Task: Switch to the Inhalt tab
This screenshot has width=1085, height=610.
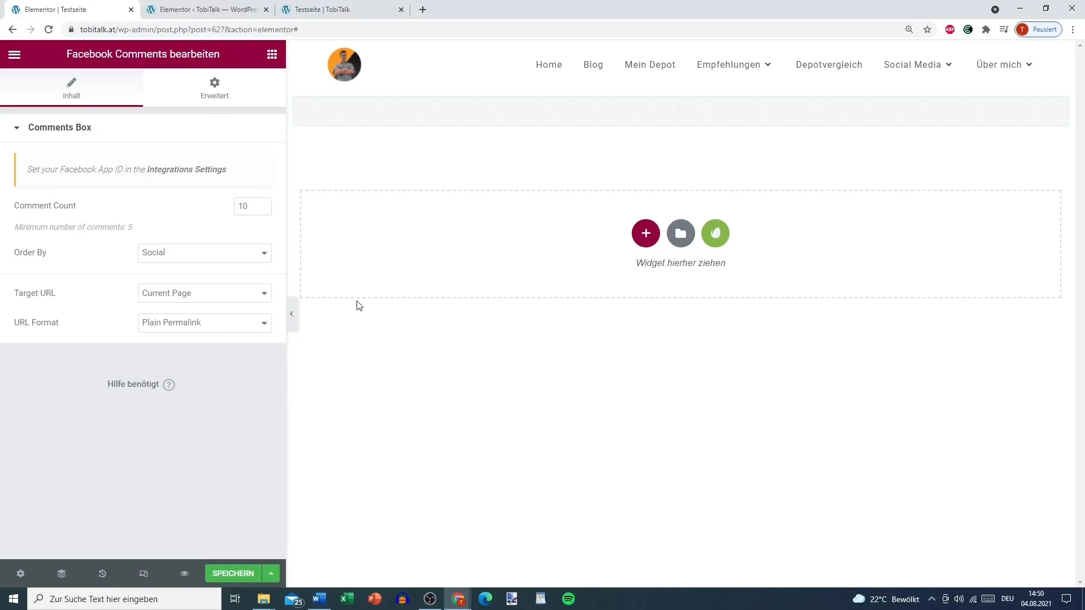Action: (x=71, y=88)
